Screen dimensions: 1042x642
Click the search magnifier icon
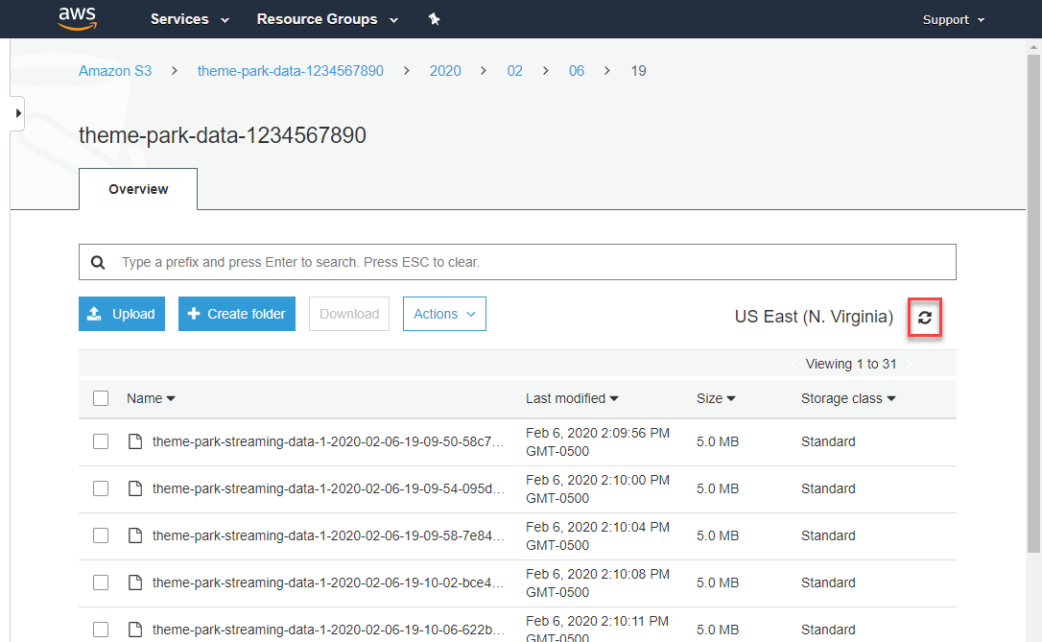pos(98,263)
